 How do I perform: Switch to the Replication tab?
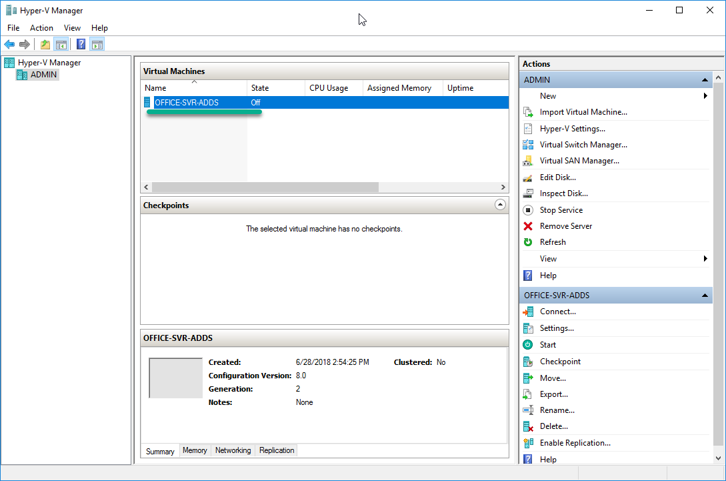tap(277, 450)
